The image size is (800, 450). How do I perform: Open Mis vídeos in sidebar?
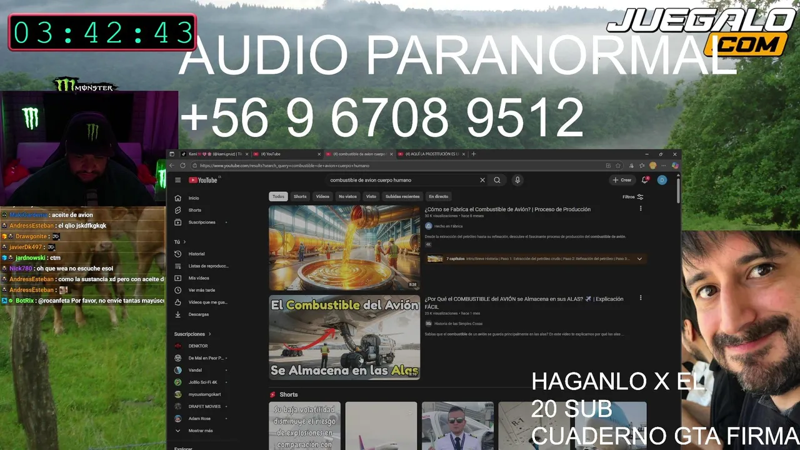pos(199,278)
